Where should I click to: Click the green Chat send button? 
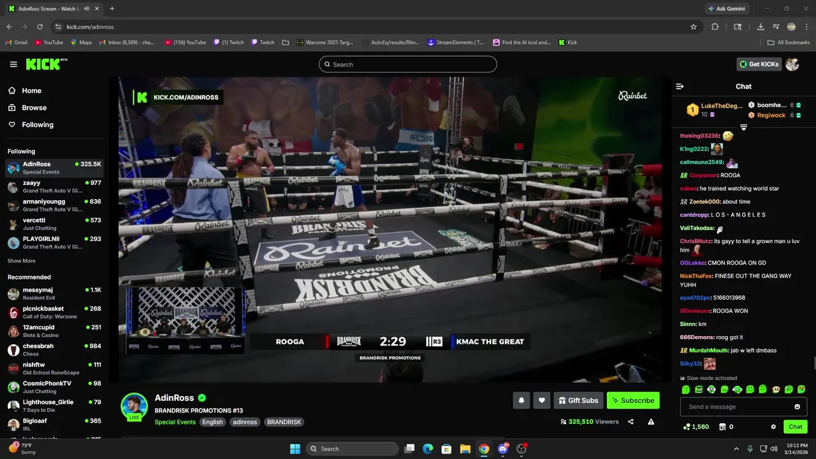[x=796, y=426]
